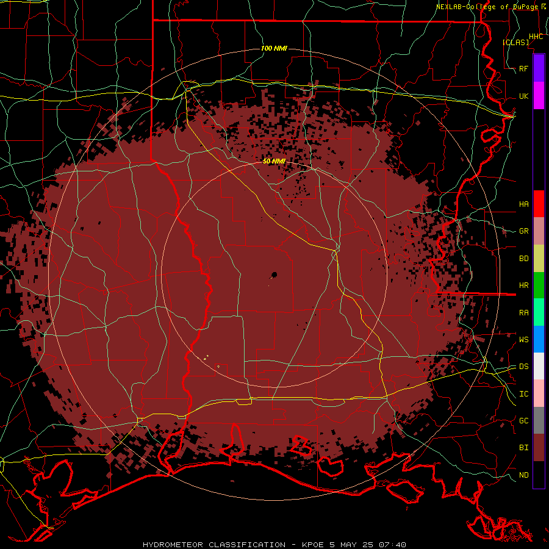Click the black radar site dot at center
Screen dimensions: 549x549
[x=274, y=274]
